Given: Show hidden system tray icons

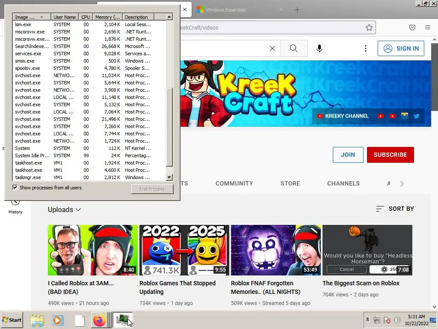Looking at the screenshot, I should (x=367, y=319).
